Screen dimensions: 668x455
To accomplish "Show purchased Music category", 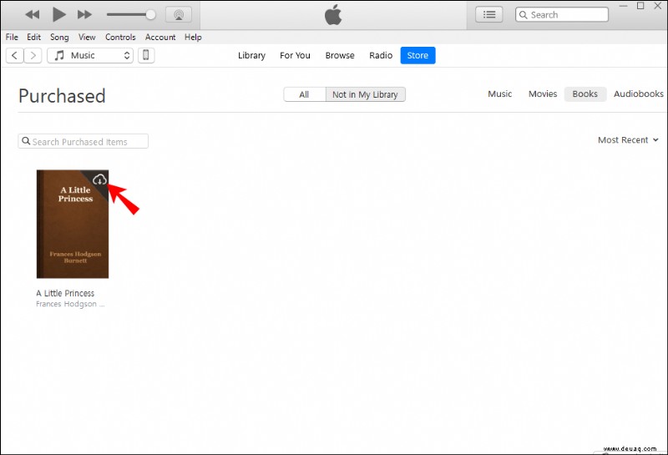I will click(x=499, y=94).
